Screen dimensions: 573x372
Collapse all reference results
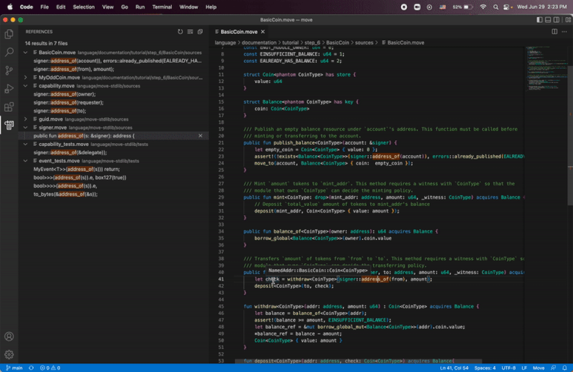(200, 32)
